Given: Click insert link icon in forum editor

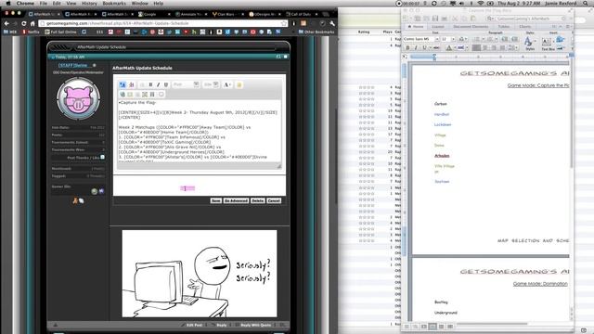Looking at the screenshot, I should click(x=123, y=94).
